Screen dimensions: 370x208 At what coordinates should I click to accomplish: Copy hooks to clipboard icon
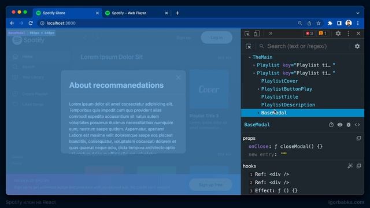[x=359, y=166]
